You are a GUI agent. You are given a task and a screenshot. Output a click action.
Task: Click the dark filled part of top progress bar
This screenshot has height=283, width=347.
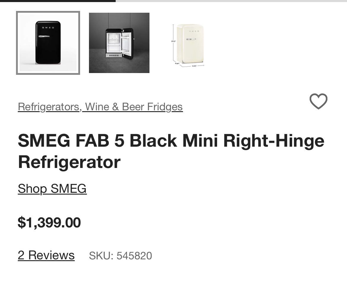pyautogui.click(x=58, y=1)
